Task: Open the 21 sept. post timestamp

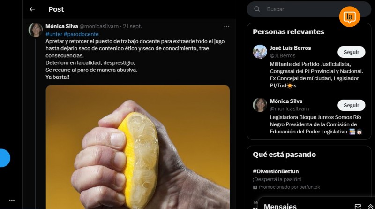Action: [x=133, y=26]
